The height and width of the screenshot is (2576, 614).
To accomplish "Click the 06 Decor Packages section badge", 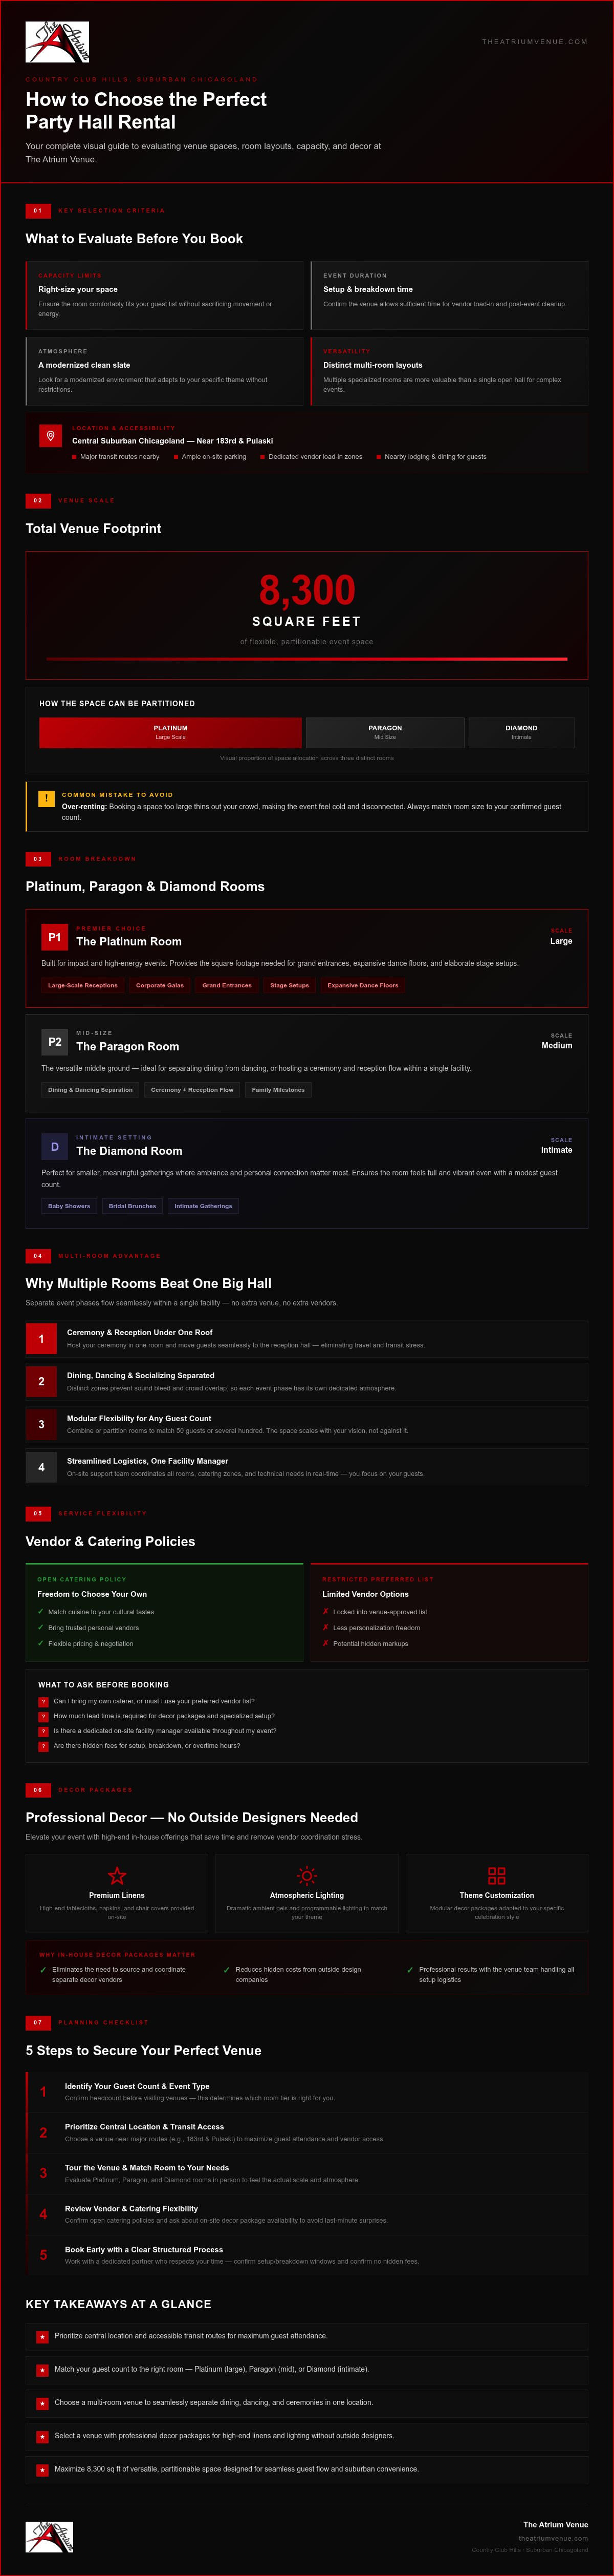I will [38, 1790].
